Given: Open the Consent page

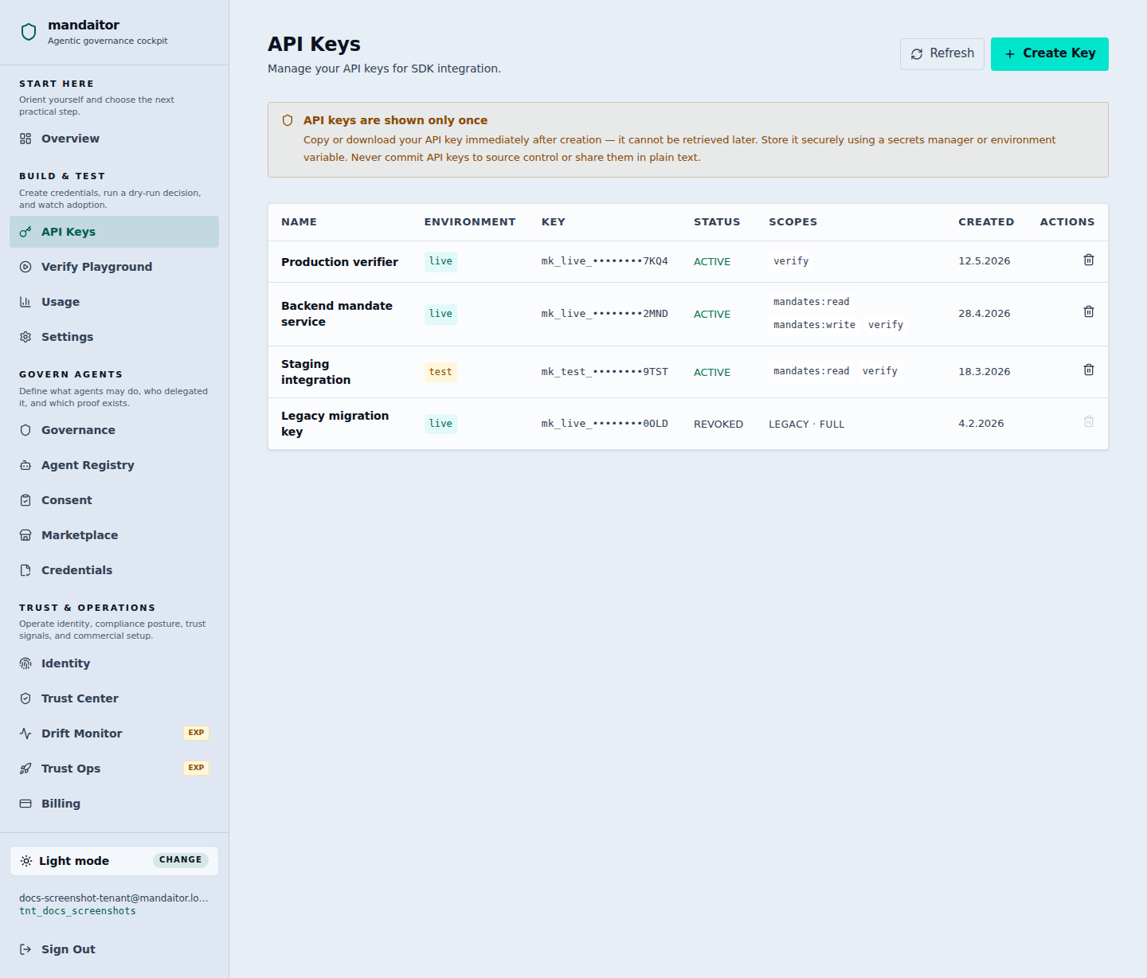Looking at the screenshot, I should tap(114, 500).
